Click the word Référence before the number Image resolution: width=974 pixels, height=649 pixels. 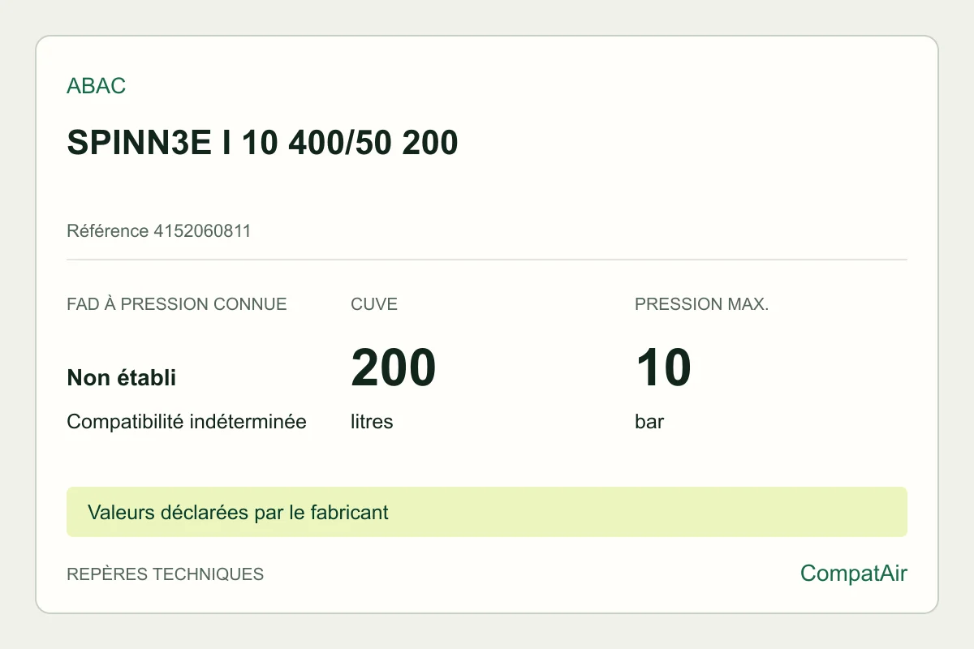point(108,231)
